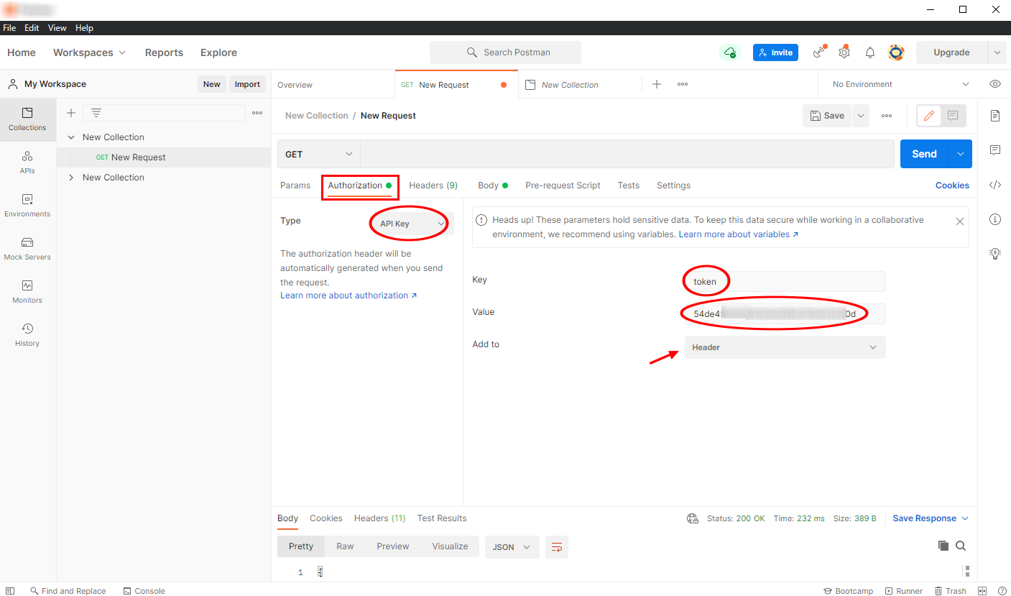
Task: Switch to the Tests tab
Action: tap(629, 185)
